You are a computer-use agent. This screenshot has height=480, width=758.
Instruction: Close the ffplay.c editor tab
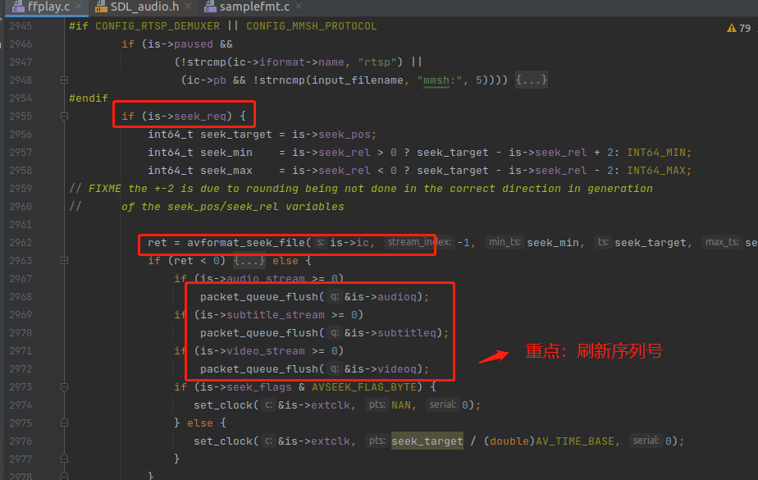[x=80, y=7]
